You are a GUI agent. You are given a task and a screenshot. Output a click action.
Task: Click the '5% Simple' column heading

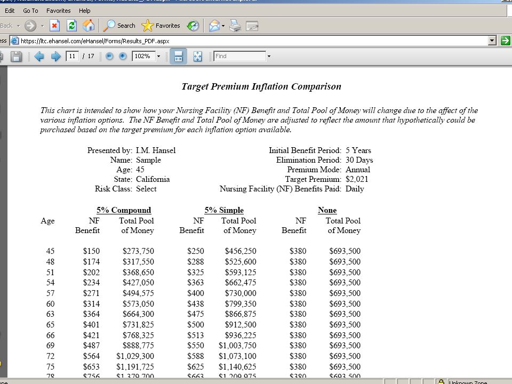(224, 210)
